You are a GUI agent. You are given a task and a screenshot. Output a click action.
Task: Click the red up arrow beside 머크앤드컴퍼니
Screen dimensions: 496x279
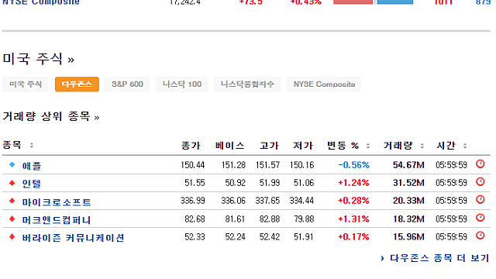click(12, 219)
